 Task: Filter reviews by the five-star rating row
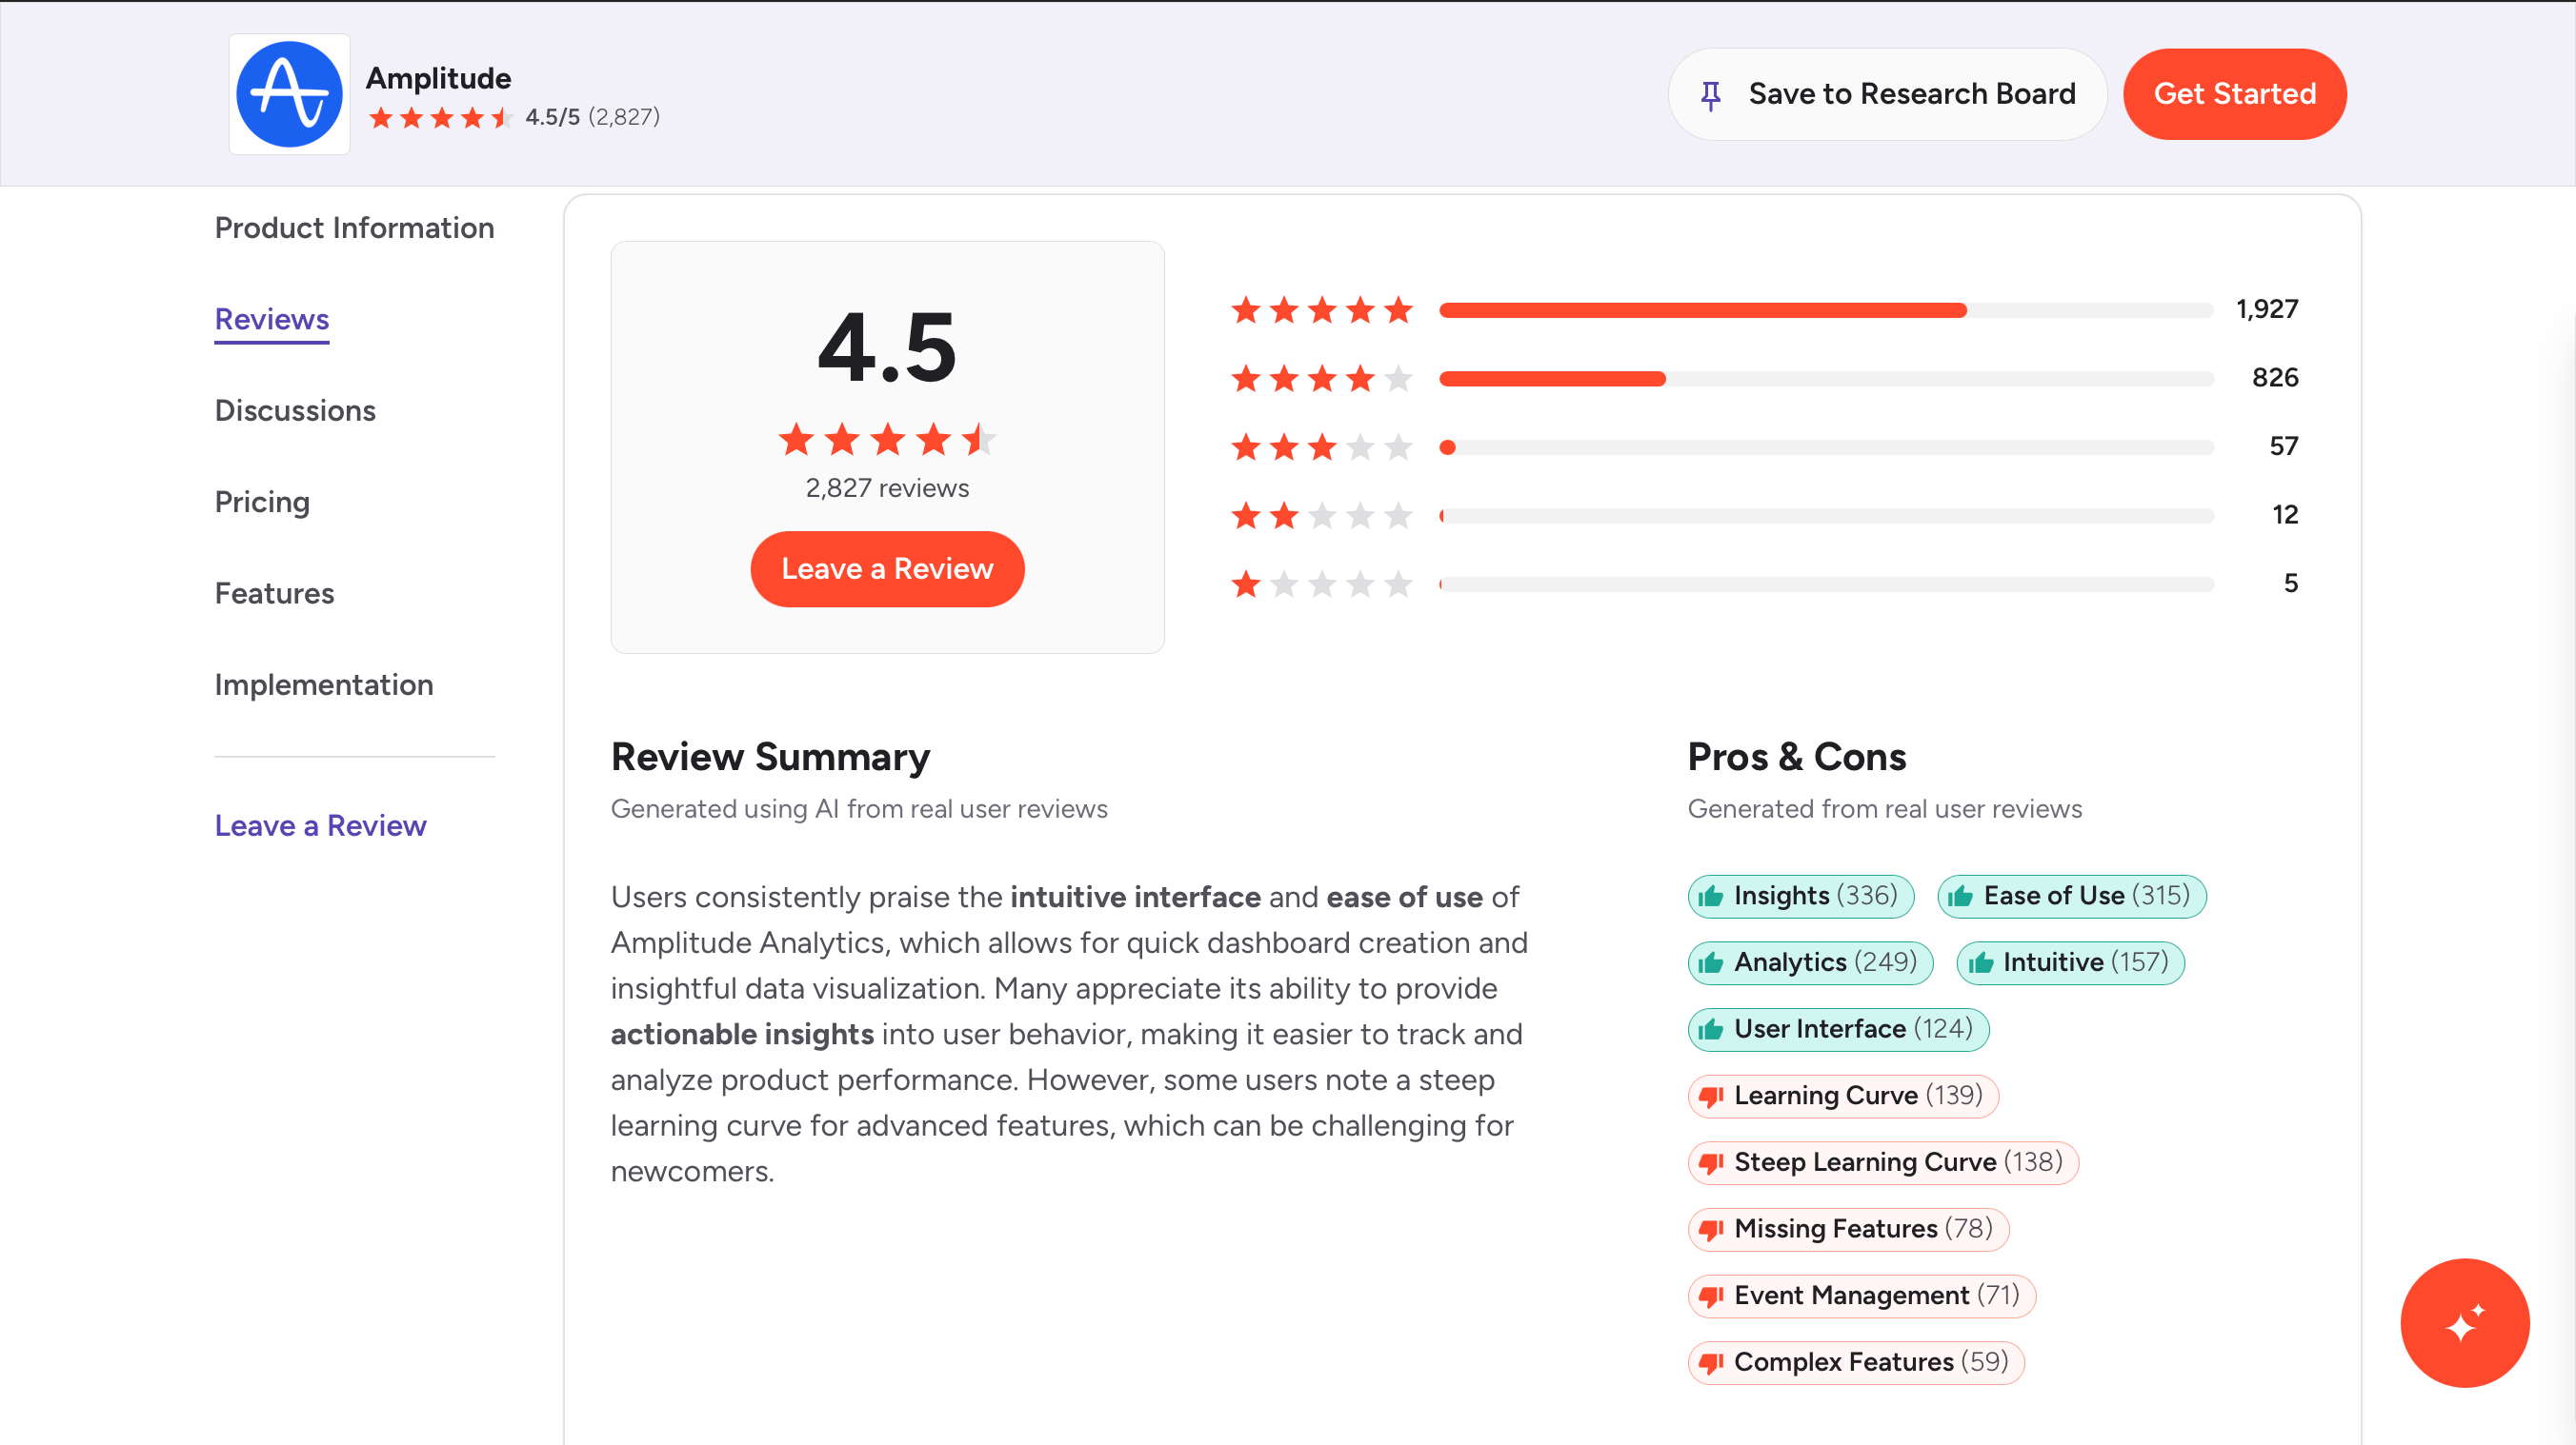click(1764, 309)
